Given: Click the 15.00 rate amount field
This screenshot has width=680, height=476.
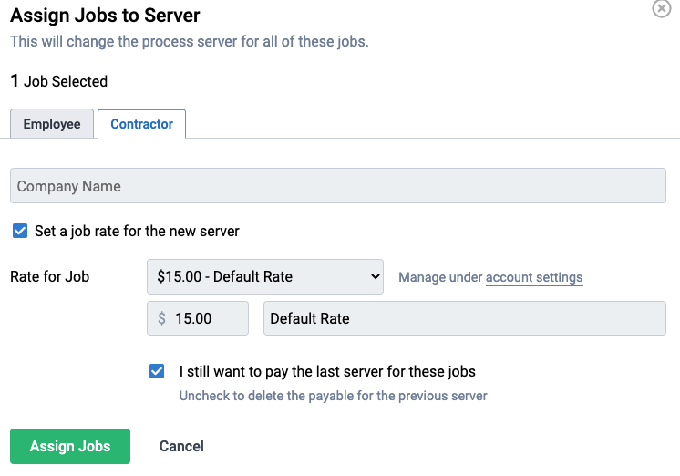Looking at the screenshot, I should [198, 318].
